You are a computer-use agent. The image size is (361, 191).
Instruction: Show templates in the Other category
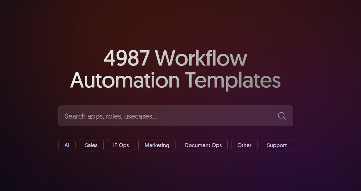click(244, 145)
